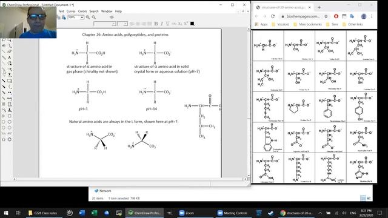The width and height of the screenshot is (388, 218).
Task: Click the Windows Start button
Action: [x=6, y=213]
